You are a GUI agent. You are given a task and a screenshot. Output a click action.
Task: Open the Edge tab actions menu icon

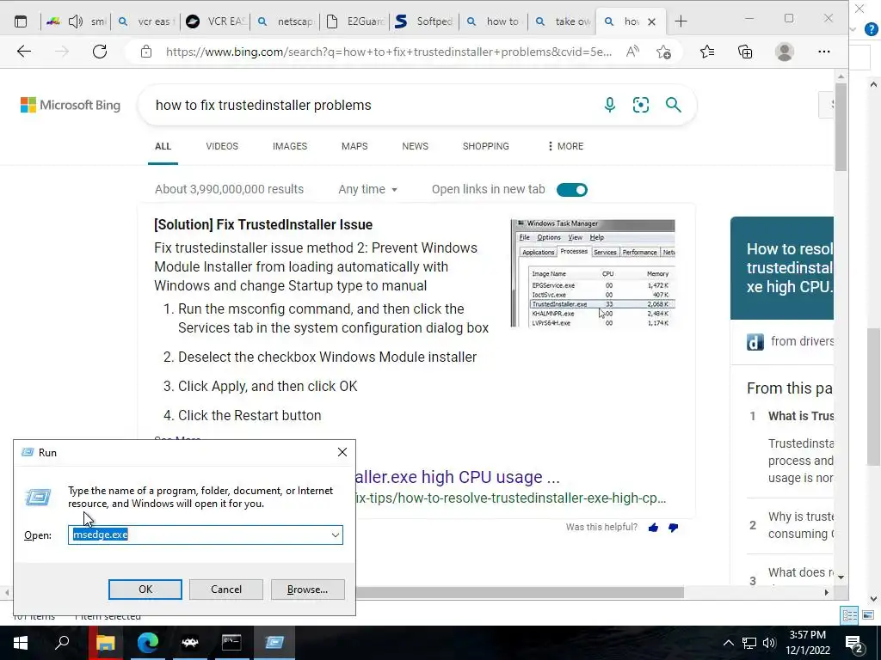click(21, 21)
